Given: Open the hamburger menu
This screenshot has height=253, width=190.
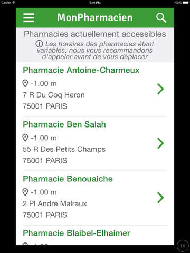Looking at the screenshot, I should click(28, 18).
